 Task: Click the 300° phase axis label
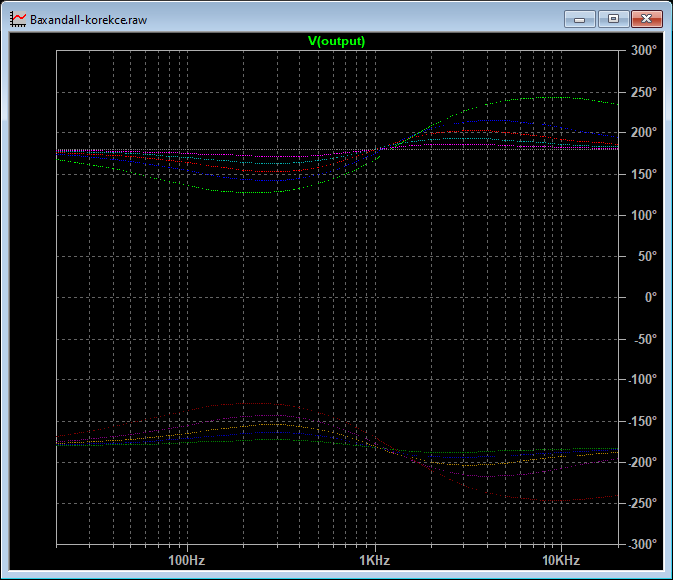point(644,51)
